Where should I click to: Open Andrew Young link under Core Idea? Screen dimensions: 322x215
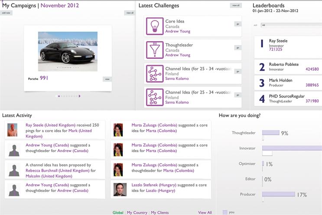(x=178, y=31)
